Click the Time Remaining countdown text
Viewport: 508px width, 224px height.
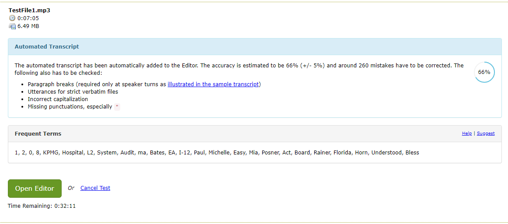tap(42, 206)
